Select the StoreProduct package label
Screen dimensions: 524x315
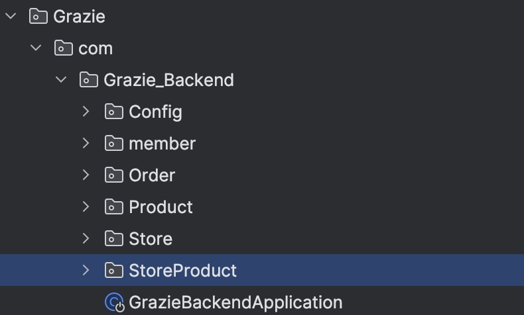tap(183, 271)
